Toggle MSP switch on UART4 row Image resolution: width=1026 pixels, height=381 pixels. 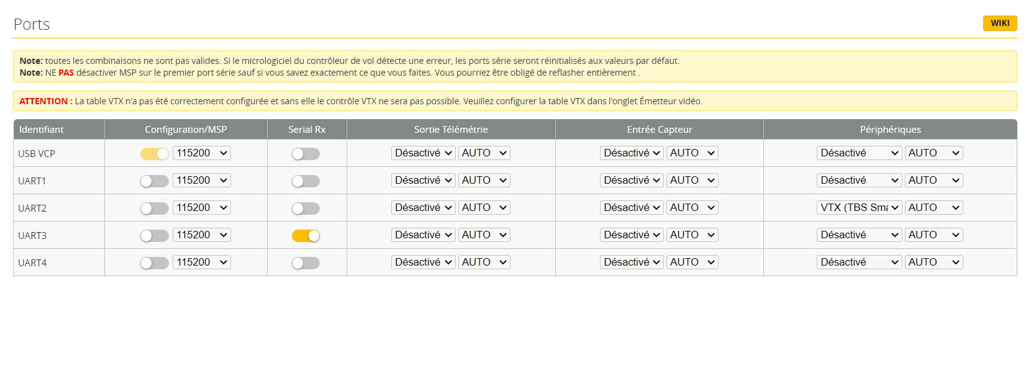[154, 263]
